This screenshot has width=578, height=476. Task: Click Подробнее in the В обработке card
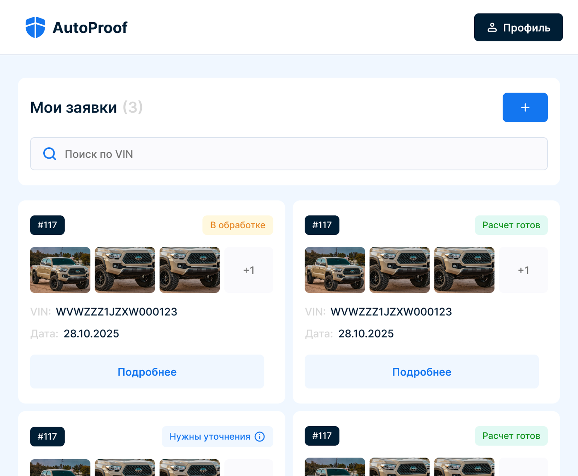coord(147,371)
